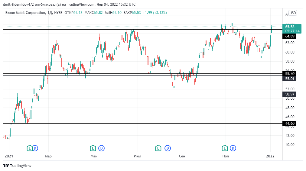Click the 44.60 price level label
This screenshot has width=306, height=171.
click(x=290, y=124)
